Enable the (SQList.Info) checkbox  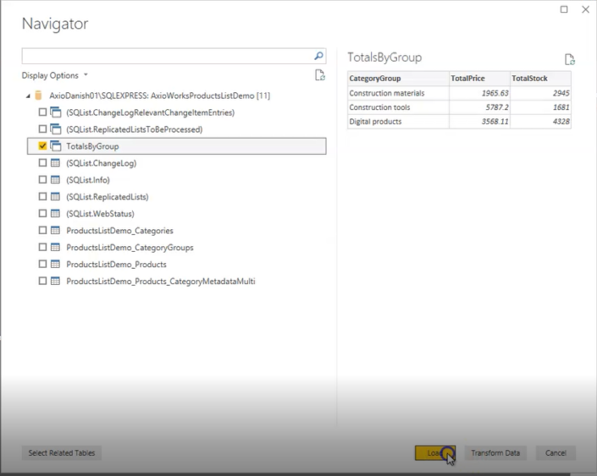click(x=42, y=180)
